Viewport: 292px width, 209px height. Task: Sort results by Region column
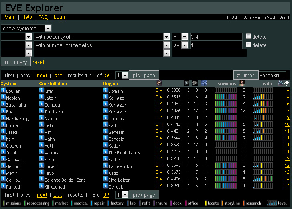click(x=111, y=84)
